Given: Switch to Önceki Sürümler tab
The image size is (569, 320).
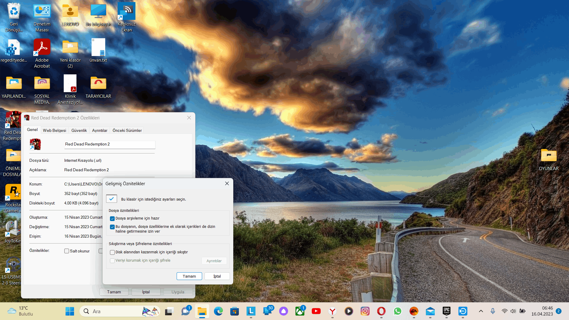Looking at the screenshot, I should coord(127,130).
